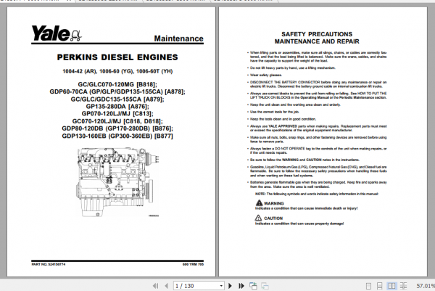
Task: Click the diesel engine illustration
Action: pos(117,182)
